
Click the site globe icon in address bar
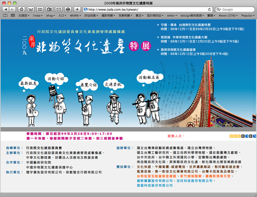pos(86,9)
